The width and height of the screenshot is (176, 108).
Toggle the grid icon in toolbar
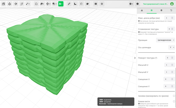click(x=96, y=4)
